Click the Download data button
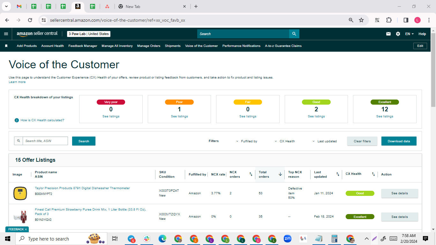 tap(399, 141)
